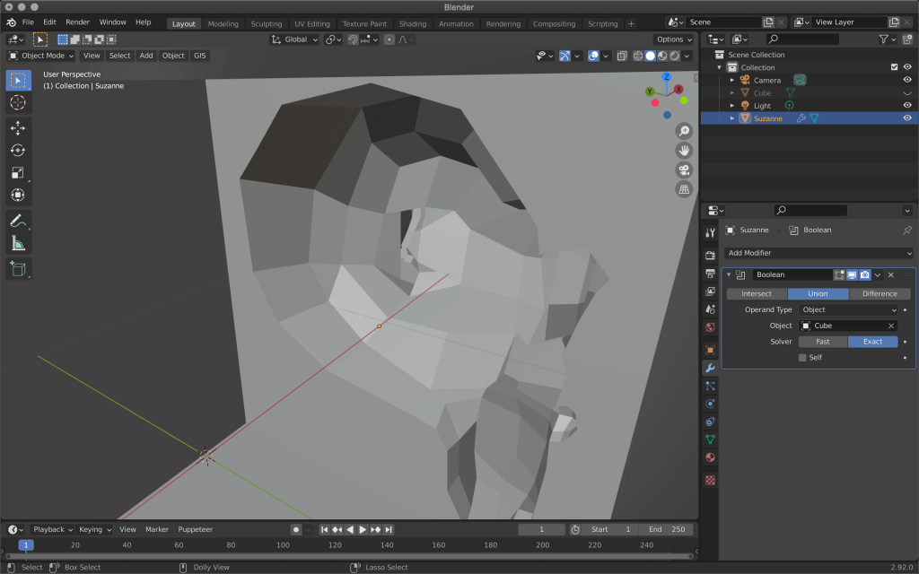The height and width of the screenshot is (574, 919).
Task: Open the Add Modifier dropdown
Action: [818, 252]
